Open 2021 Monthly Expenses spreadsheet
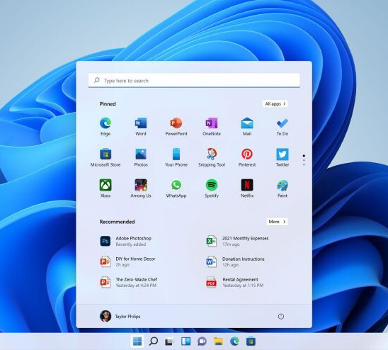Screen dimensions: 388x350 point(237,241)
